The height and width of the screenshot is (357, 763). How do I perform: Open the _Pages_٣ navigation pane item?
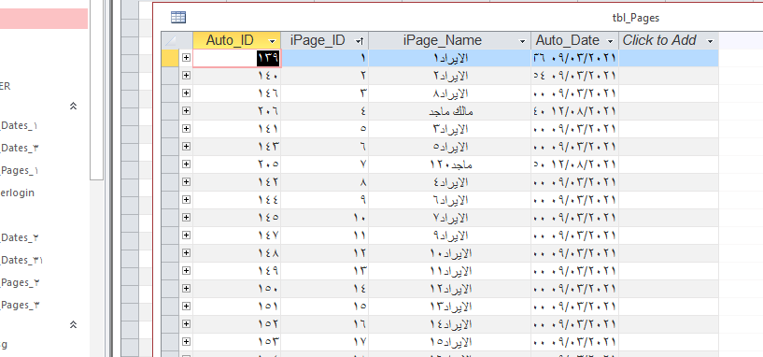tap(20, 305)
